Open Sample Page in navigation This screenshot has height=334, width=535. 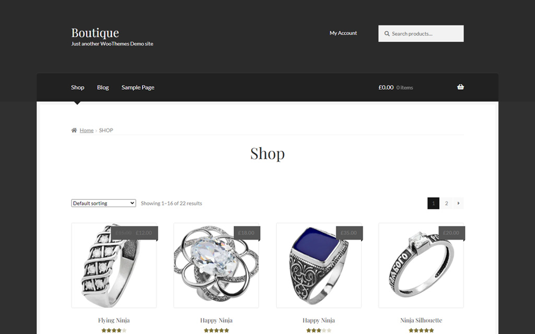[138, 87]
